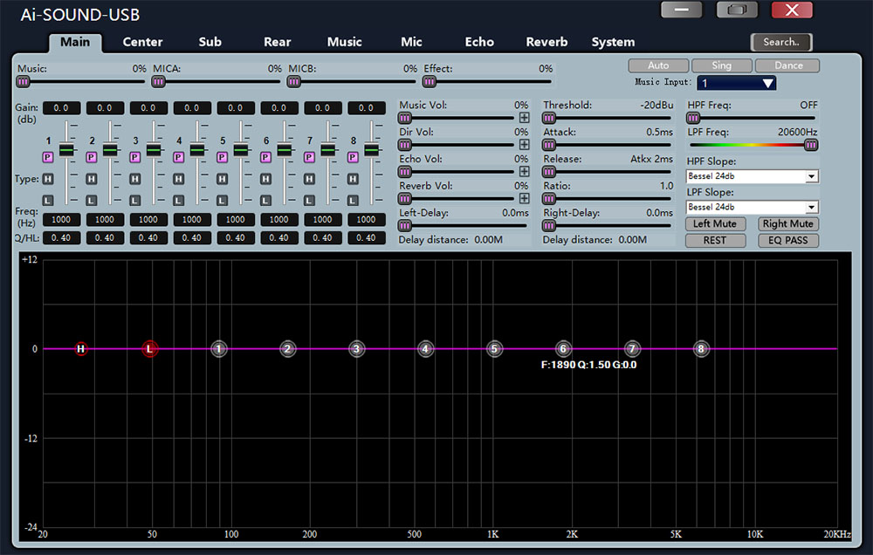Set band 2 type to P (peak)

pos(92,158)
